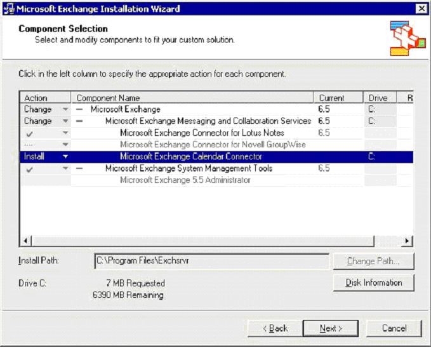Open Install action dropdown for Calendar Connector

click(x=64, y=156)
